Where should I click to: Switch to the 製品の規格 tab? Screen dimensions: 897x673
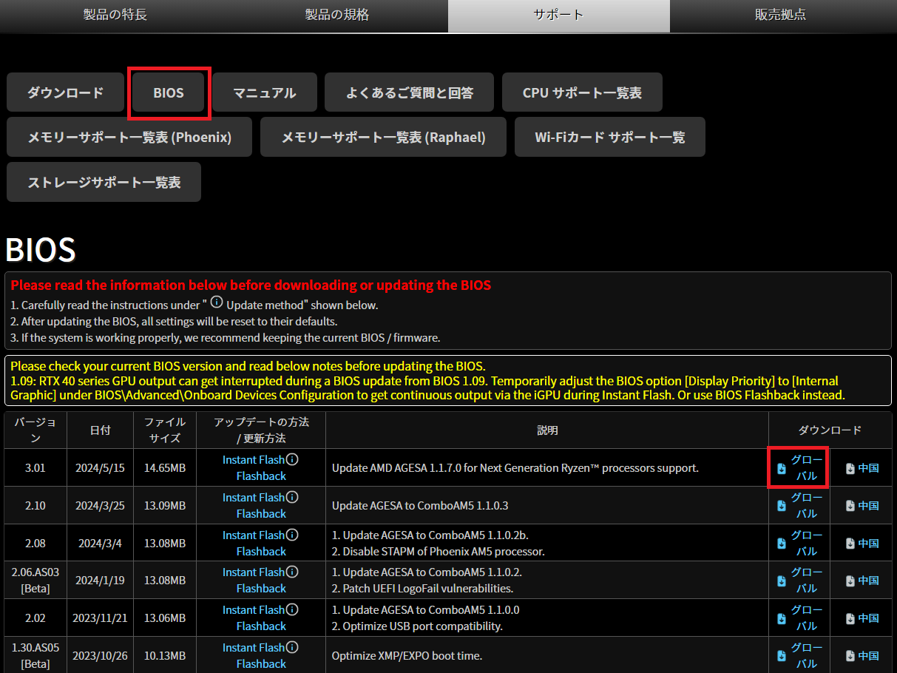(x=337, y=15)
